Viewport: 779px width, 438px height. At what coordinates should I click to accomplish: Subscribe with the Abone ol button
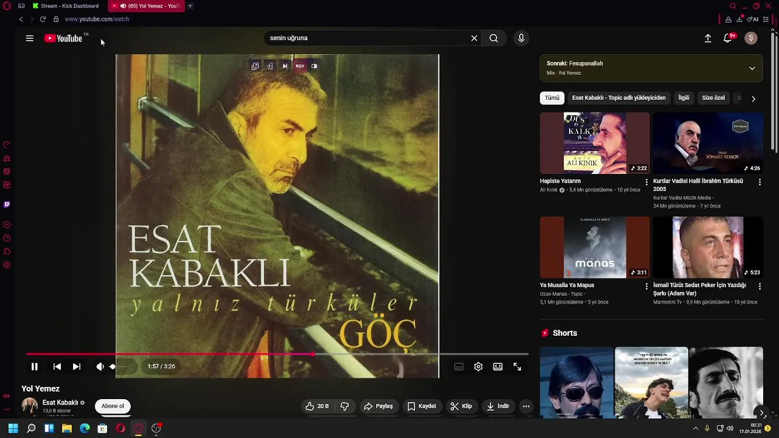coord(113,406)
